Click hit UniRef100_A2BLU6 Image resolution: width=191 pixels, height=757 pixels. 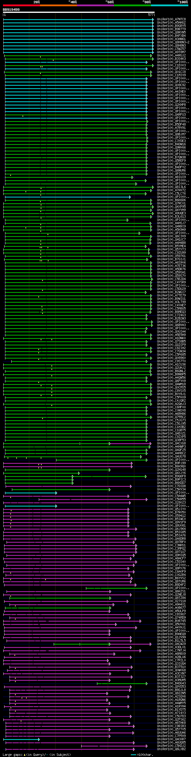pos(171,657)
